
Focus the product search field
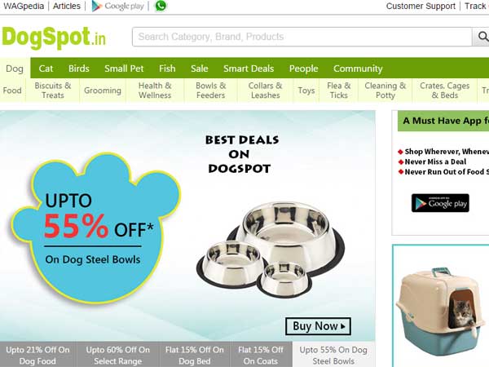[x=302, y=37]
